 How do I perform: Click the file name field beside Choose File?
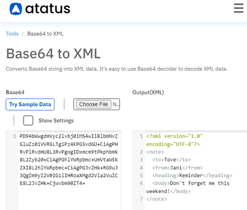(x=116, y=104)
